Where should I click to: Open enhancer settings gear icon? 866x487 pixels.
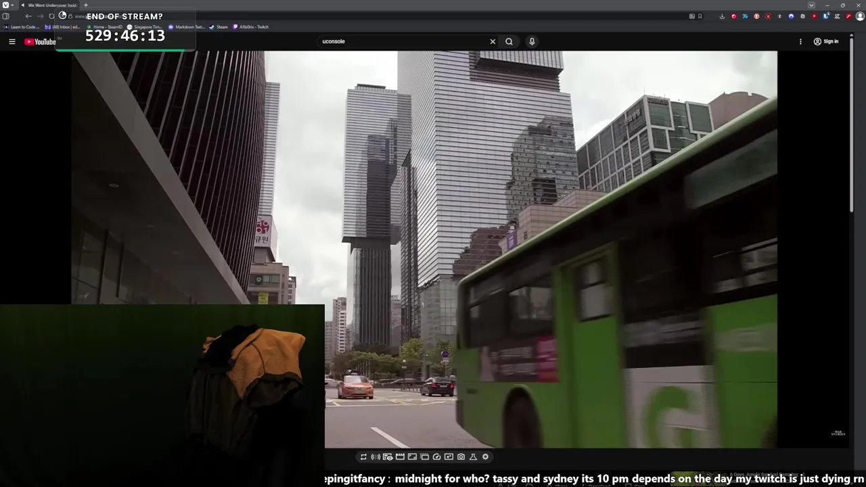(x=485, y=457)
